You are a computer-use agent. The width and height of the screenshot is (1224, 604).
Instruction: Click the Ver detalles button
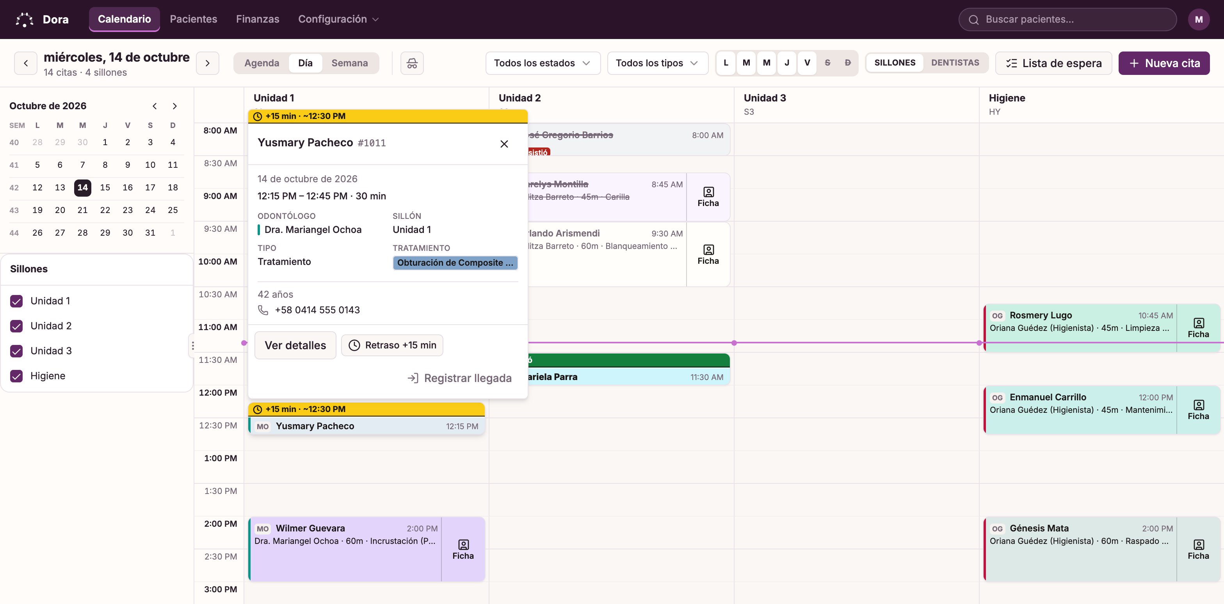pos(295,345)
